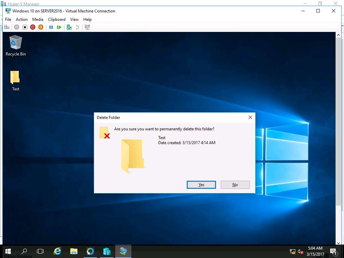Click the 'Are you sure' dialog message text
The width and height of the screenshot is (344, 258).
(164, 129)
